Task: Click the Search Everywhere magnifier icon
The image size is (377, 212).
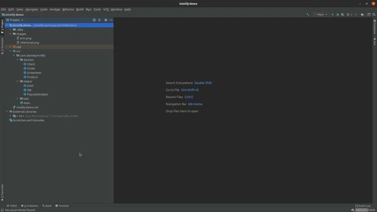Action: coord(374,15)
